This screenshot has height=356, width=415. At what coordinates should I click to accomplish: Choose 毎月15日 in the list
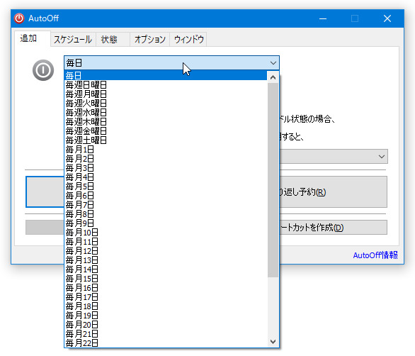(x=166, y=279)
